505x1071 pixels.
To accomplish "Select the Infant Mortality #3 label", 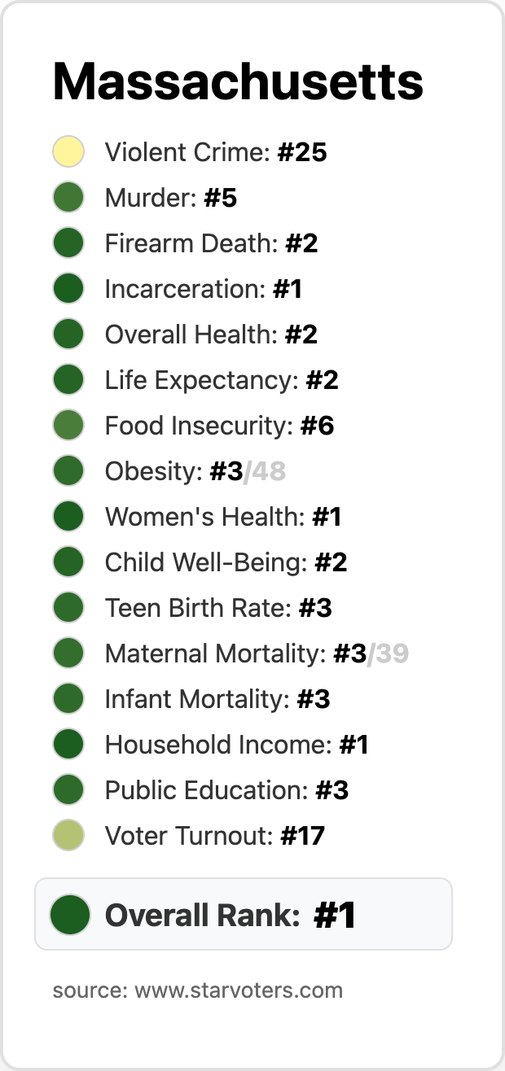I will pyautogui.click(x=217, y=699).
